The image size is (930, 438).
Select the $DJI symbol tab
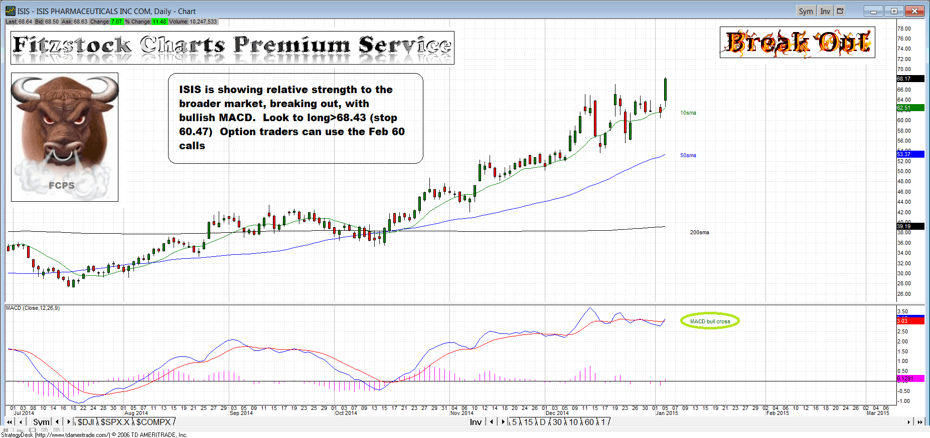click(86, 422)
